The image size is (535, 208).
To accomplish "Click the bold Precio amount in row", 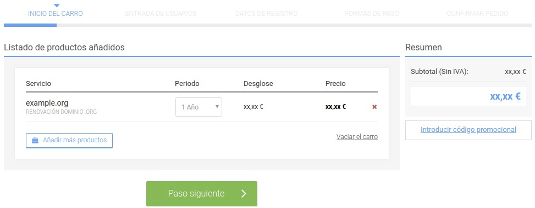I will point(336,107).
